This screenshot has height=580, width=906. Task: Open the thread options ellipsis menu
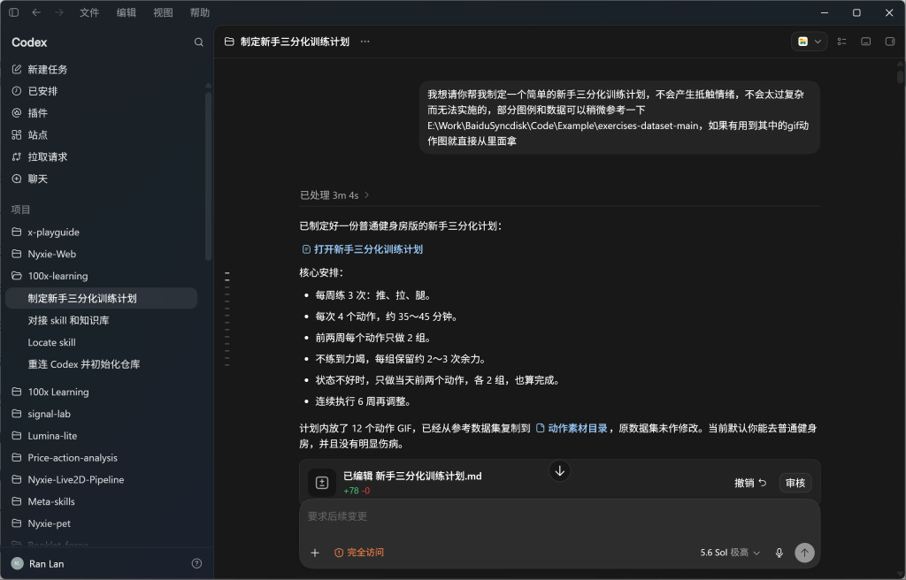[x=365, y=42]
